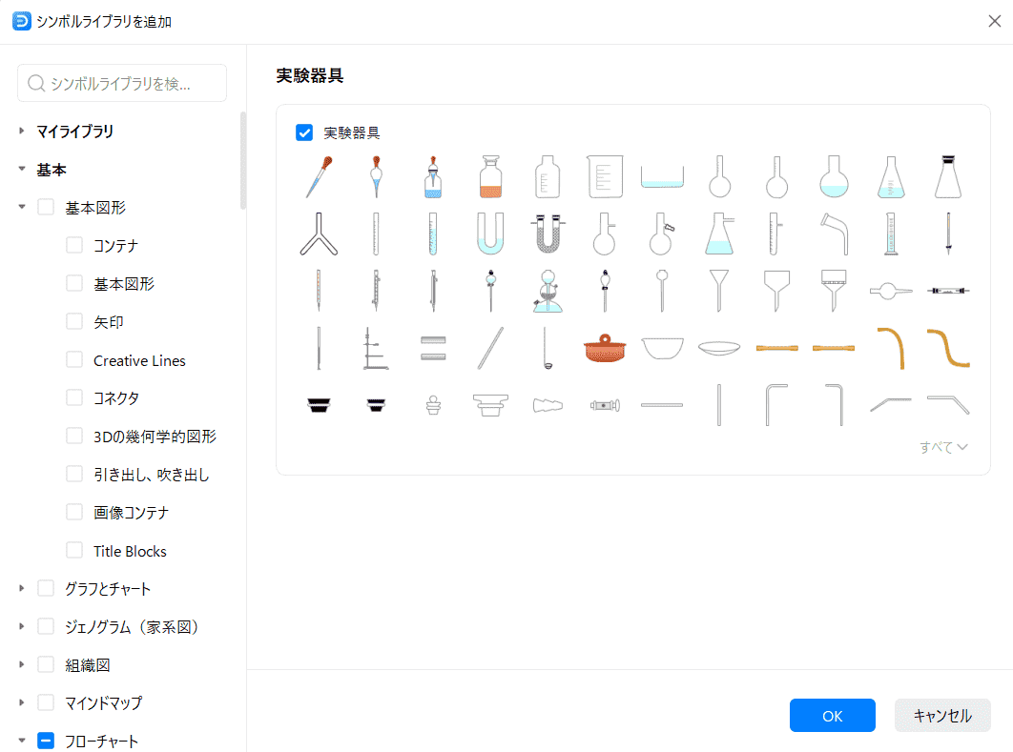
Task: Choose the plain glass funnel symbol
Action: pos(718,291)
